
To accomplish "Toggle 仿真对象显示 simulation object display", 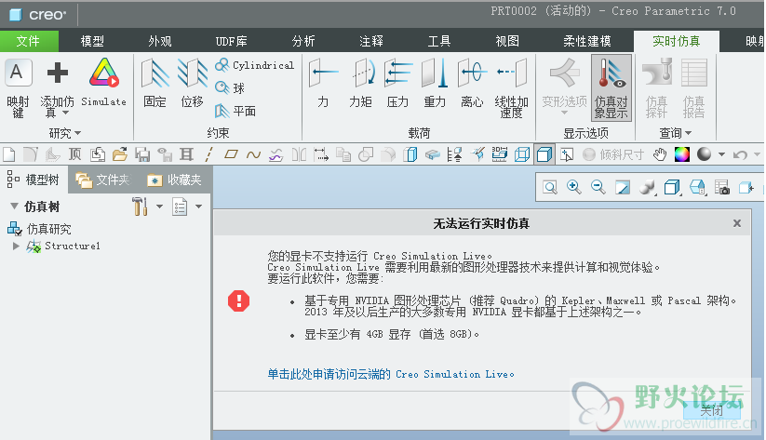I will coord(611,87).
